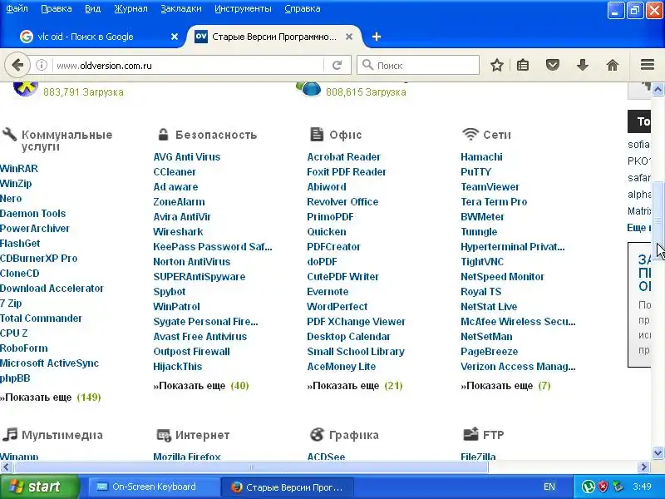
Task: Click horizontal scrollbar left arrow
Action: (6, 467)
